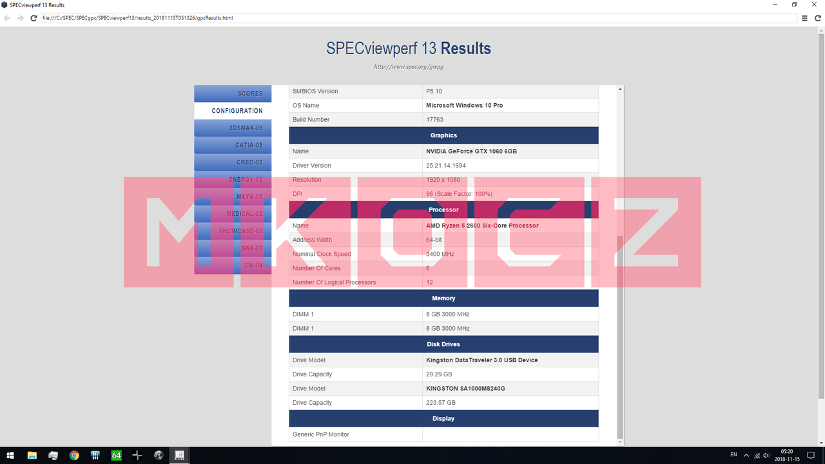
Task: Select the 3400 MHz clock speed value
Action: click(x=440, y=254)
